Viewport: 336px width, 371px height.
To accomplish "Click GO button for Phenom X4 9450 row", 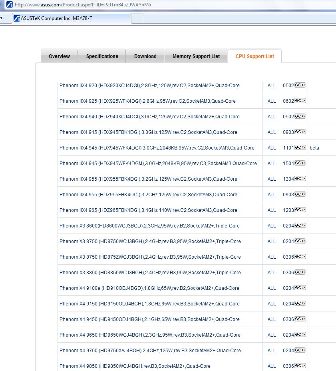I will (300, 319).
